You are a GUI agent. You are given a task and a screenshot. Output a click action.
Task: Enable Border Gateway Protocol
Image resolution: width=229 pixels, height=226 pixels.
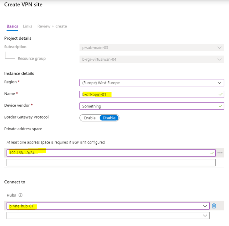click(x=89, y=118)
